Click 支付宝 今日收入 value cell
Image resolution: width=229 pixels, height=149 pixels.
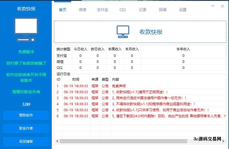80,56
